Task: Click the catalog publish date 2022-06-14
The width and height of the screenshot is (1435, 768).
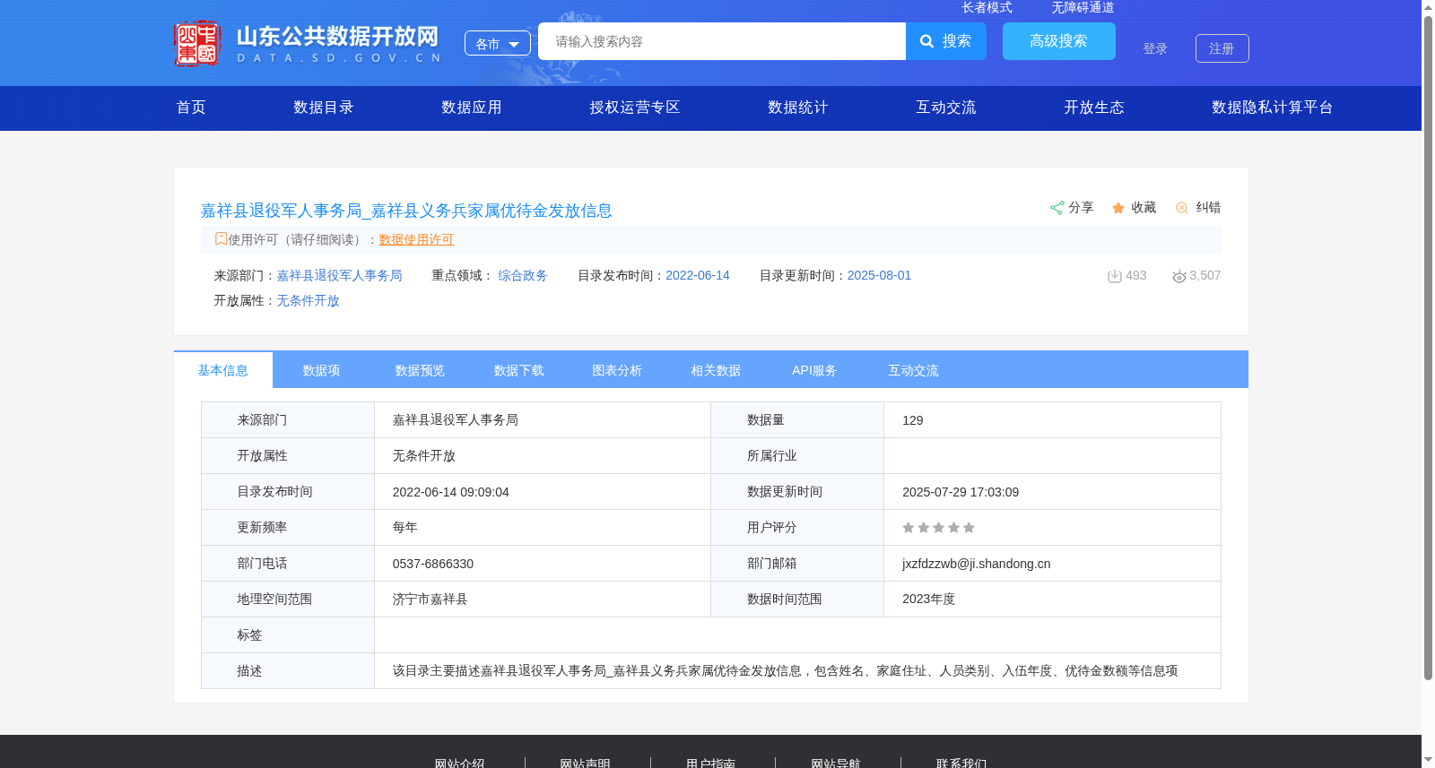Action: [x=698, y=275]
